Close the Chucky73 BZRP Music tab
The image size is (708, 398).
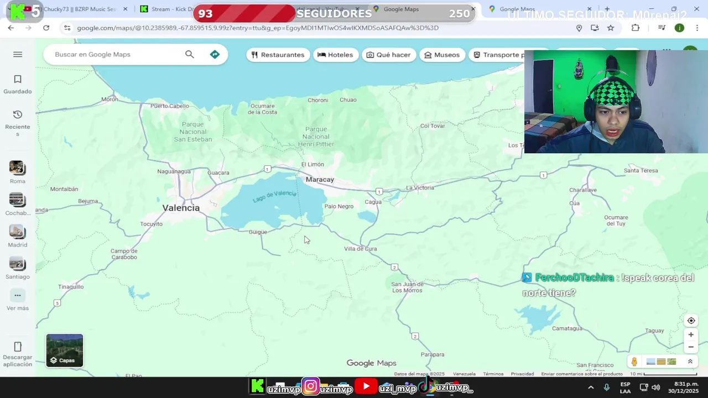(x=126, y=9)
